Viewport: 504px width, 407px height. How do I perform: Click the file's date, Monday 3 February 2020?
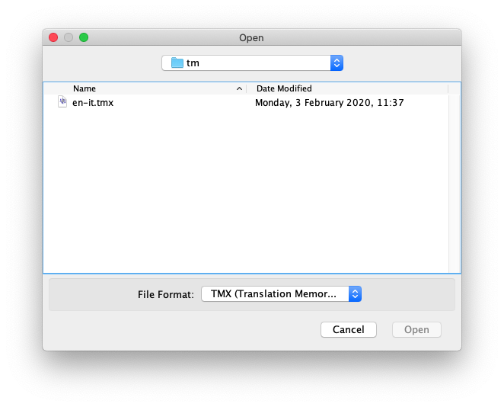tap(329, 102)
